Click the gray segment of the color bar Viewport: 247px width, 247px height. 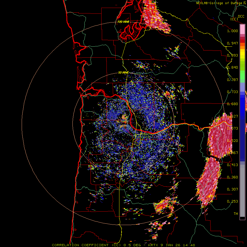click(x=242, y=191)
